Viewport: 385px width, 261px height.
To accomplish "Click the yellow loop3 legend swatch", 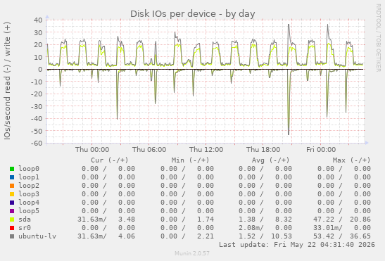I will pyautogui.click(x=12, y=194).
